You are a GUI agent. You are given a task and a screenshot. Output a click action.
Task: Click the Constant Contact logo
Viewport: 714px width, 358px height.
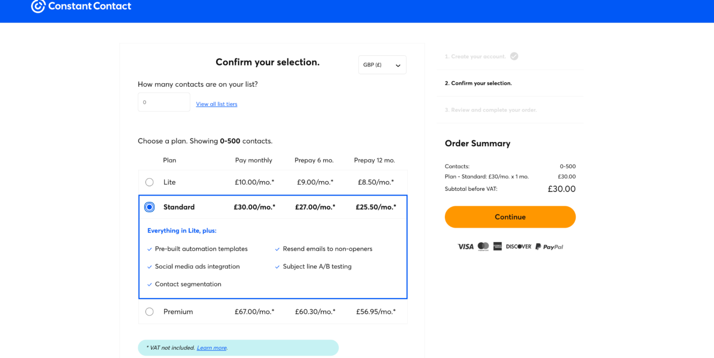[x=81, y=7]
